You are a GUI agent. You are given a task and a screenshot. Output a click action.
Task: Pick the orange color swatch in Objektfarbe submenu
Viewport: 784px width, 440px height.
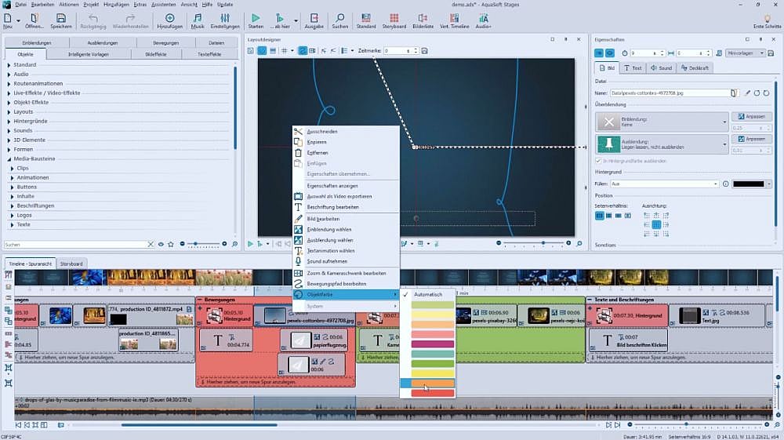427,384
